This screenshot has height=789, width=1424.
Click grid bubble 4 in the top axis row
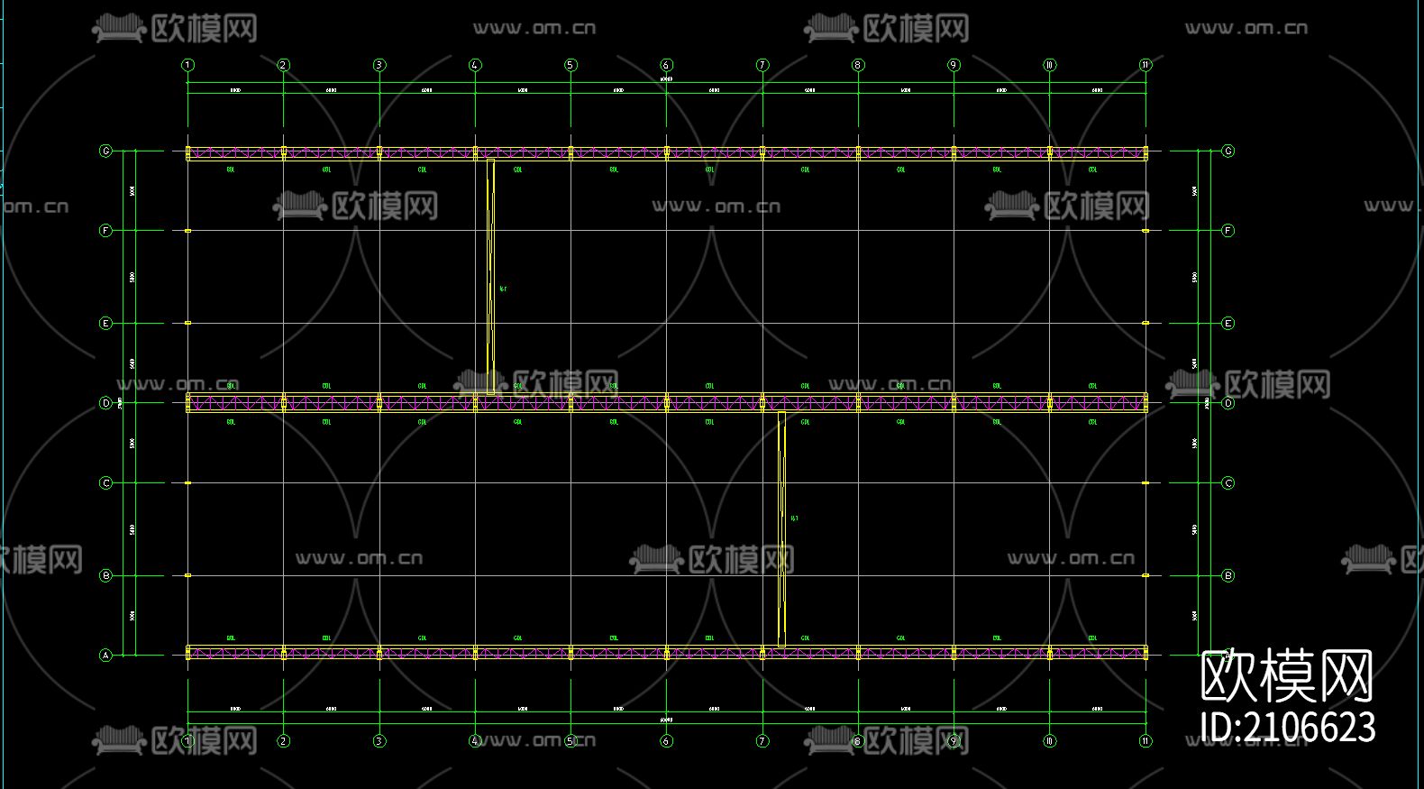(475, 65)
